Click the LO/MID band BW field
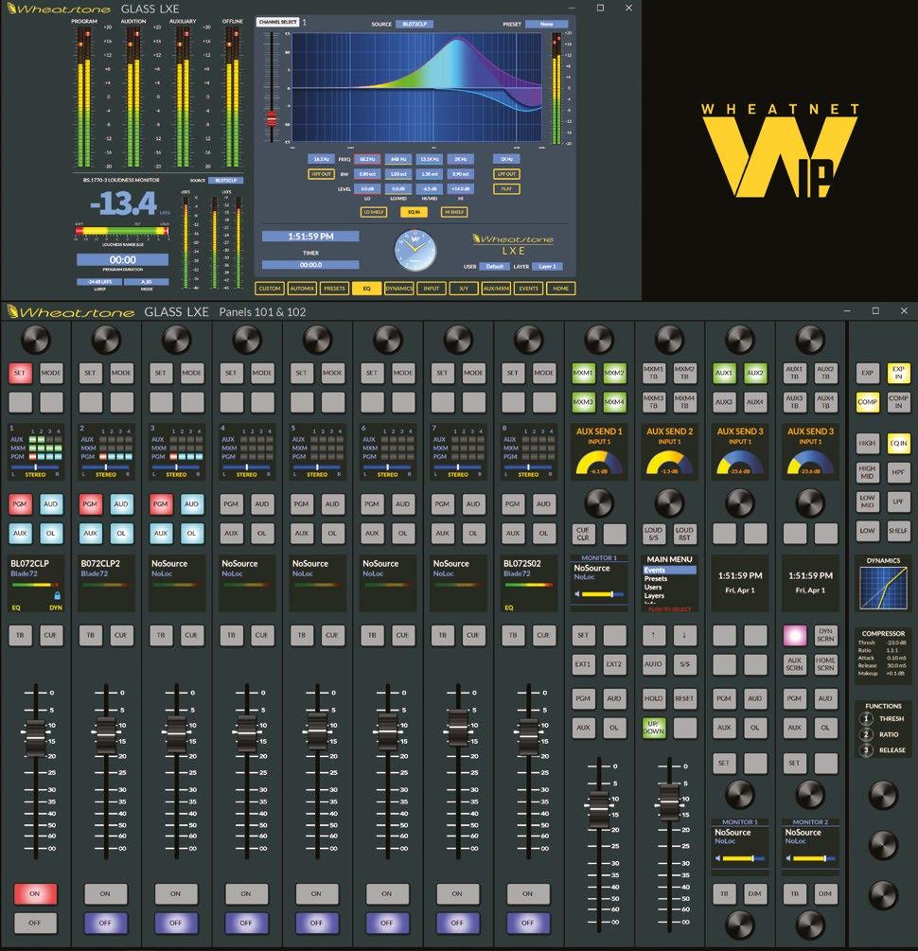This screenshot has height=951, width=918. 398,174
